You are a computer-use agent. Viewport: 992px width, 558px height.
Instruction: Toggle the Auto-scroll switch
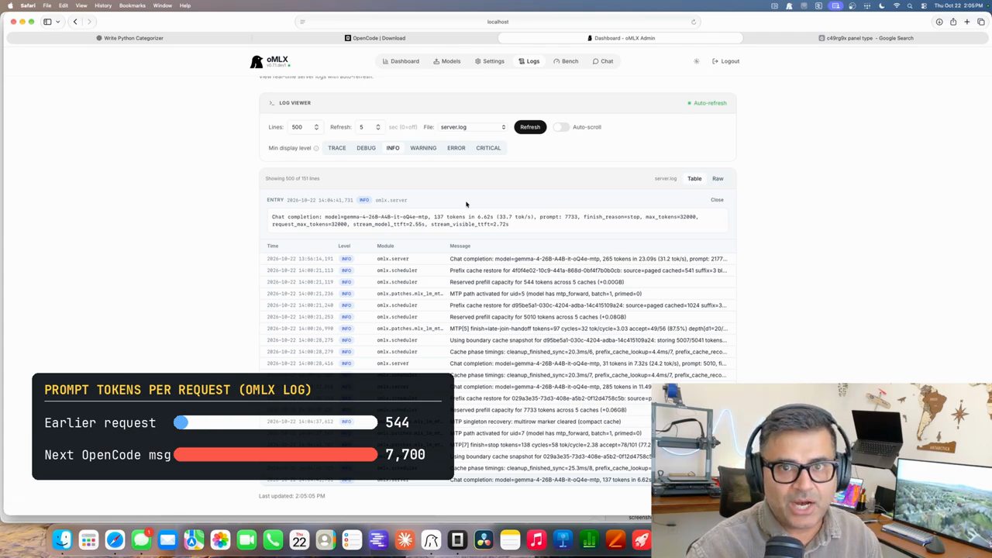pyautogui.click(x=561, y=127)
